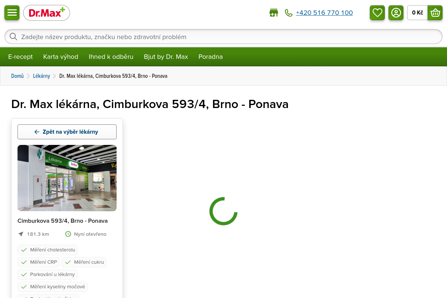Click the clock icon beside Nyní otevřeno
This screenshot has width=447, height=298.
coord(68,234)
